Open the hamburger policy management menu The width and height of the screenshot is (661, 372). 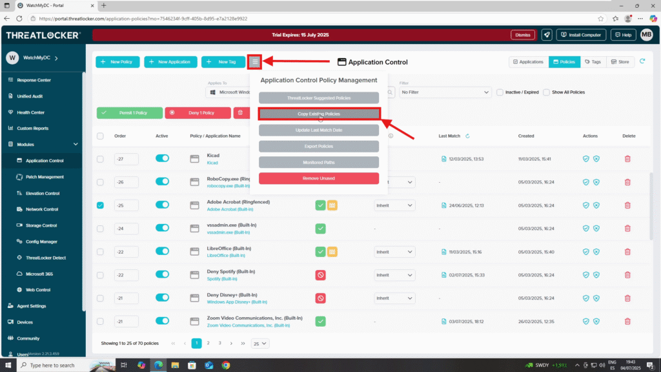(x=254, y=62)
